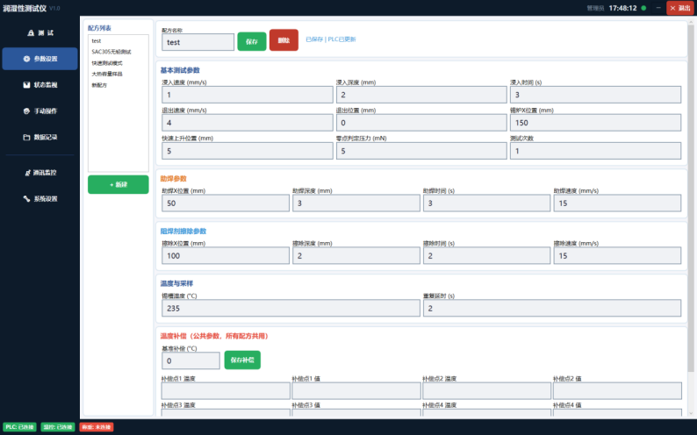Select the 'test' recipe in 配方列表
The width and height of the screenshot is (697, 435).
119,41
